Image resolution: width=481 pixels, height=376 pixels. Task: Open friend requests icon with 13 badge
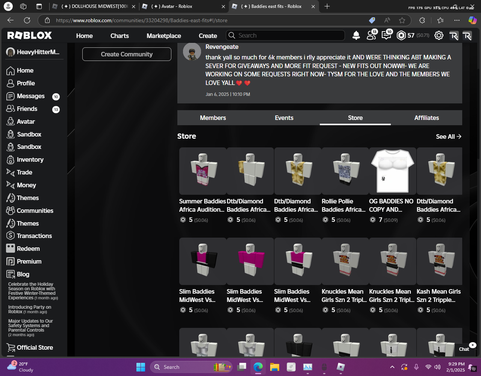(372, 35)
